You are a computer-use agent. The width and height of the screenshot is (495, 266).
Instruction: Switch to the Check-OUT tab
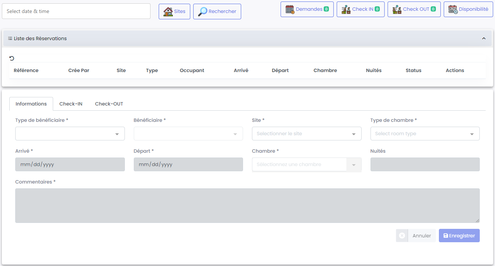click(109, 104)
